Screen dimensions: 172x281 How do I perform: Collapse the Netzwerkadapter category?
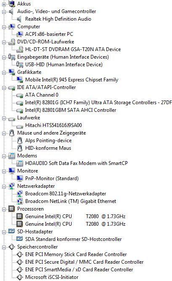coord(4,187)
